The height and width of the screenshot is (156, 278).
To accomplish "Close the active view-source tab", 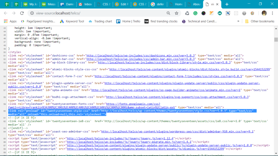I will point(218,4).
